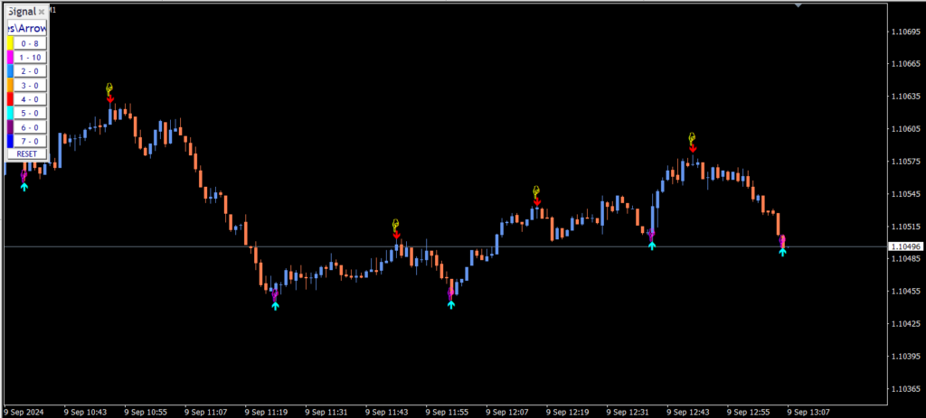The height and width of the screenshot is (418, 926).
Task: Click the yellow signal marker above 12:07 peak
Action: (x=536, y=191)
